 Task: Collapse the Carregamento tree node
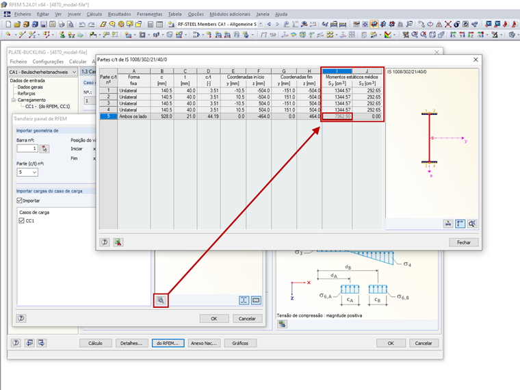[x=14, y=100]
